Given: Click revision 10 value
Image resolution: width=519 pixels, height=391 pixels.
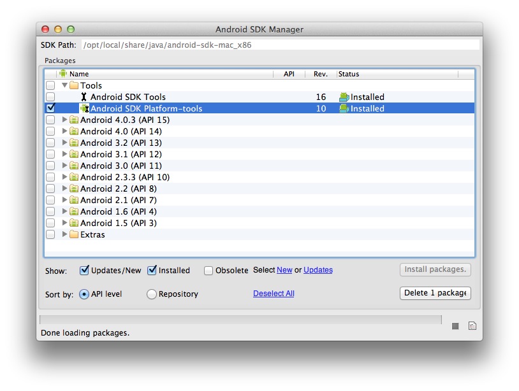Looking at the screenshot, I should pyautogui.click(x=321, y=108).
